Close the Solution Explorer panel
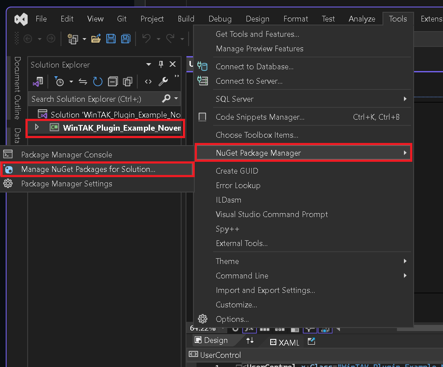The height and width of the screenshot is (367, 443). pos(173,64)
